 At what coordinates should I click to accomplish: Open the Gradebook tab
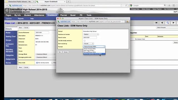[52, 15]
